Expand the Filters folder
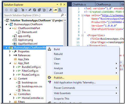Viewport: 125px width, 104px height. pyautogui.click(x=10, y=102)
